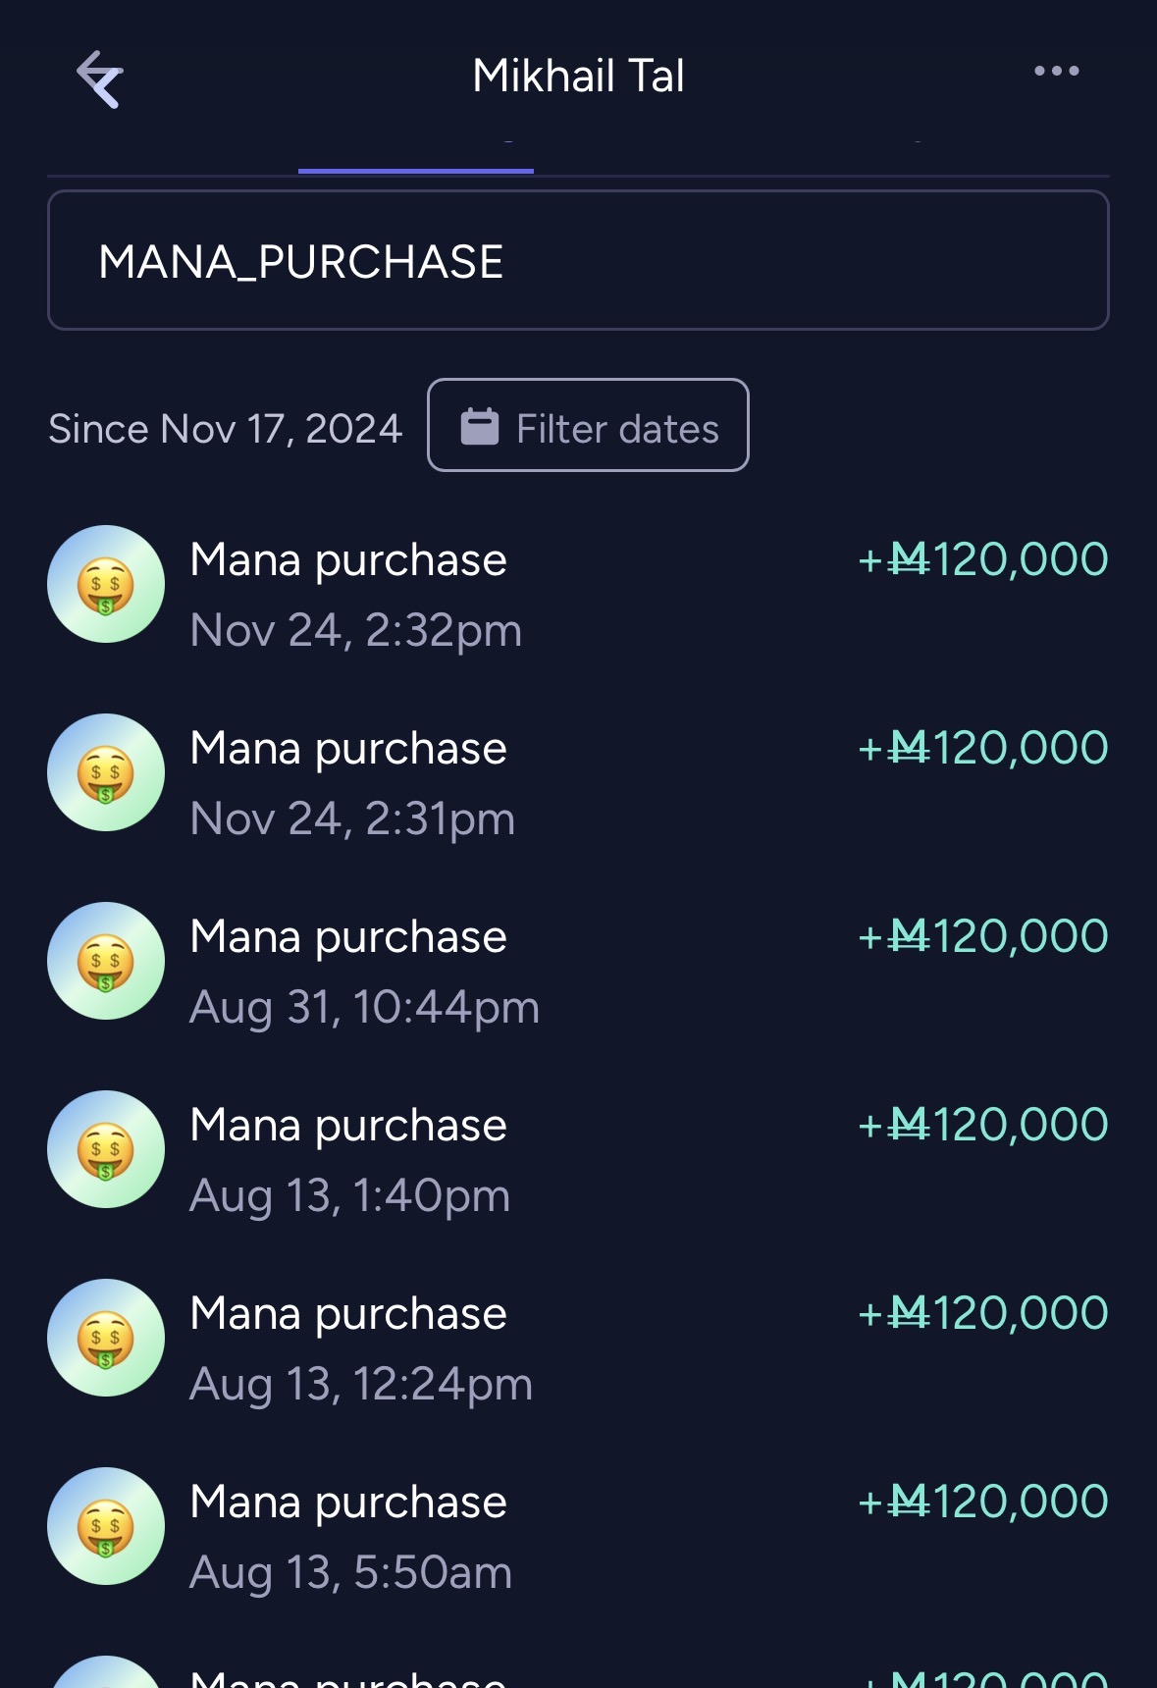
Task: Click the calendar icon in Filter dates
Action: (x=480, y=427)
